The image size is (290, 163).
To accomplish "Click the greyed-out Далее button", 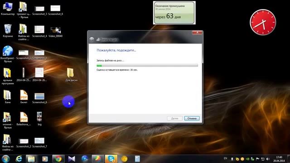I will (x=174, y=118).
